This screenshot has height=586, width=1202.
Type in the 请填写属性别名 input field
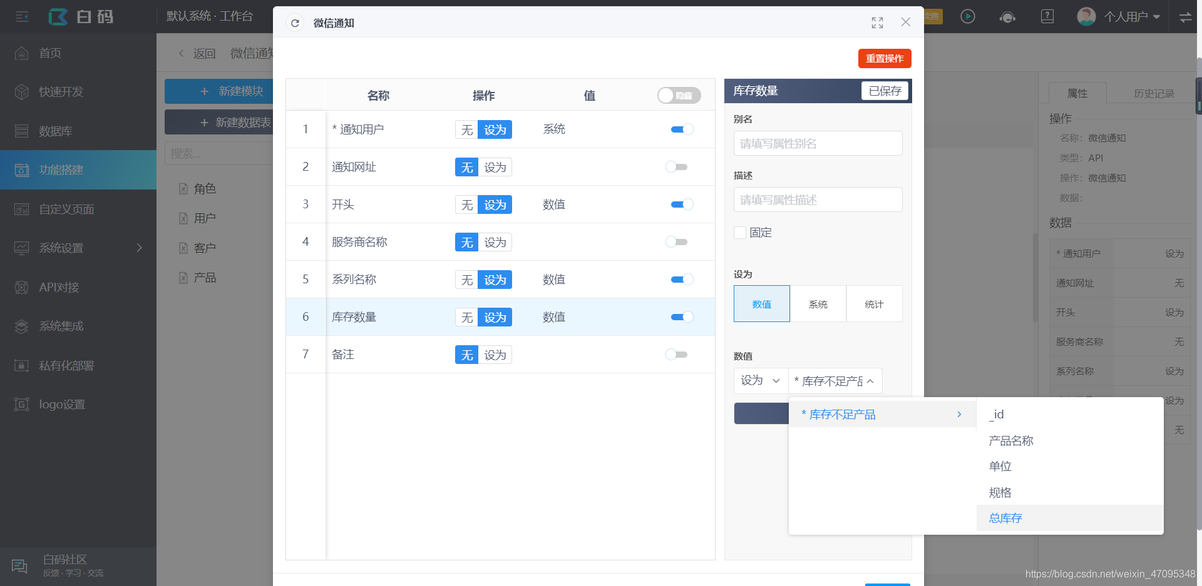point(818,143)
